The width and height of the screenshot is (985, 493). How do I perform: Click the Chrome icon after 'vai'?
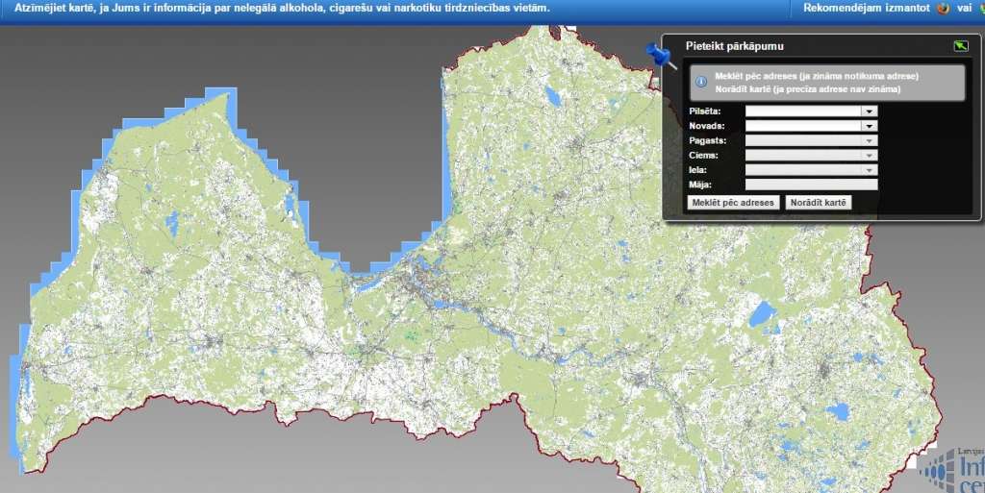980,8
